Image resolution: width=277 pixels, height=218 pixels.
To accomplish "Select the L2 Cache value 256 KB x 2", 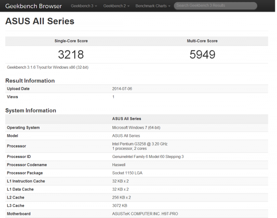I will [x=122, y=197].
